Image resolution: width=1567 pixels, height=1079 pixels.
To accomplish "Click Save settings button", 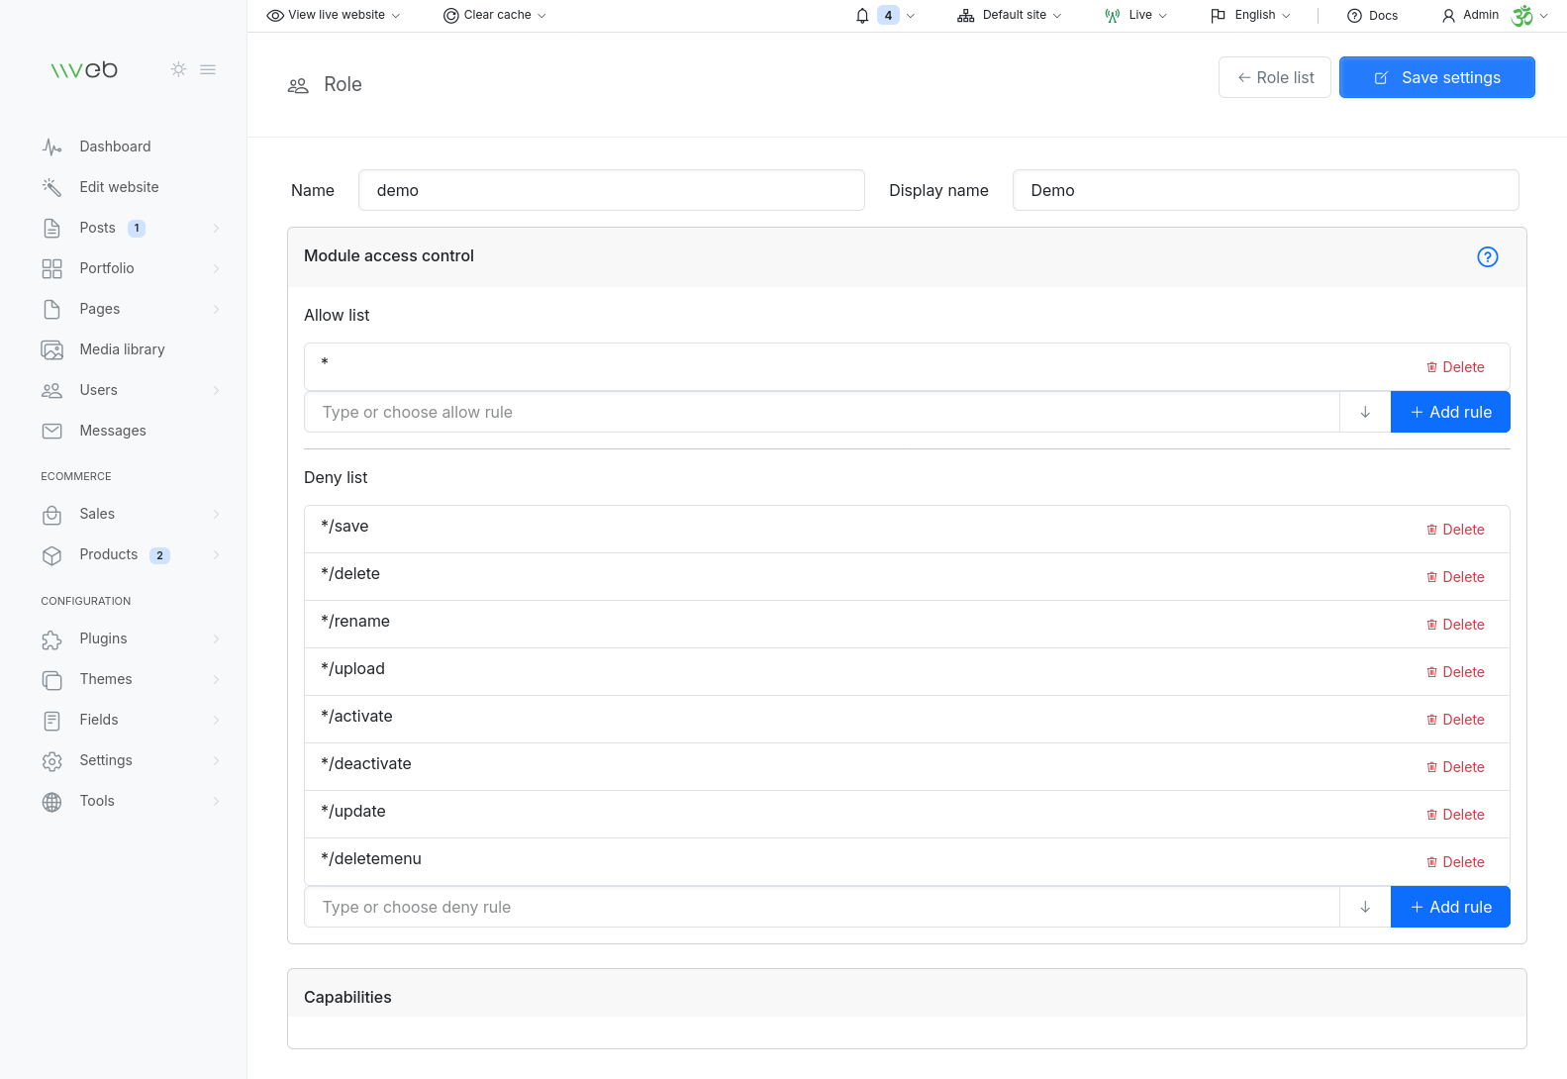I will click(1436, 77).
